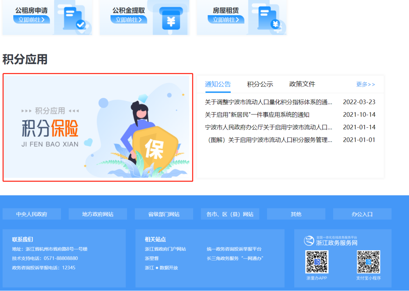
Task: Click the 公租房申请 document checkmark icon
Action: click(x=74, y=19)
